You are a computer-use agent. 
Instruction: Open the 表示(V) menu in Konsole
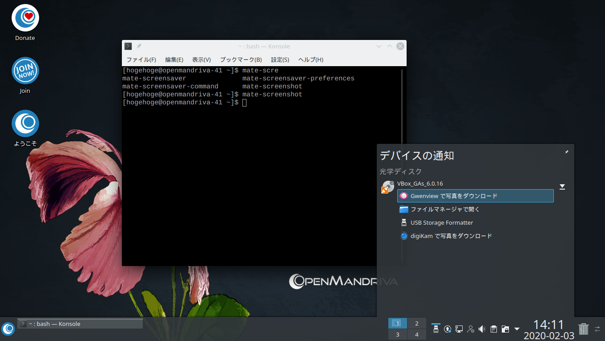click(x=202, y=59)
